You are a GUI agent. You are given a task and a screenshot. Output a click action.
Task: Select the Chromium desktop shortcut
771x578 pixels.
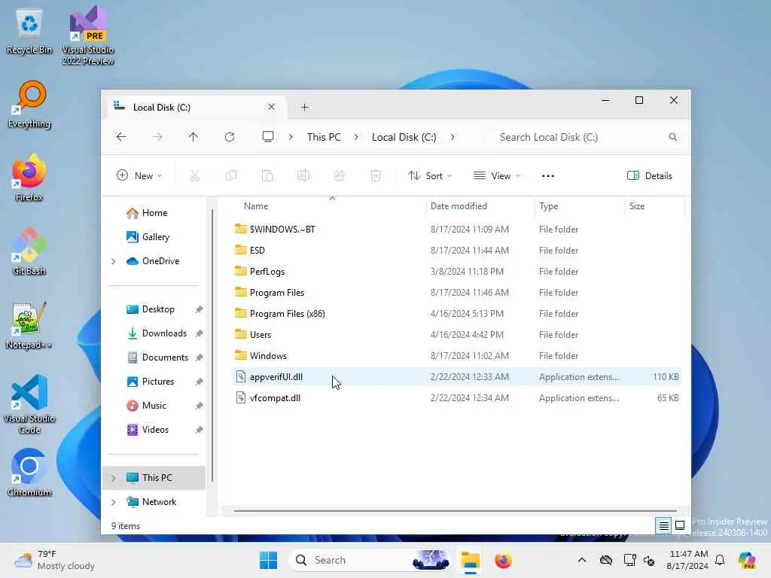tap(29, 473)
